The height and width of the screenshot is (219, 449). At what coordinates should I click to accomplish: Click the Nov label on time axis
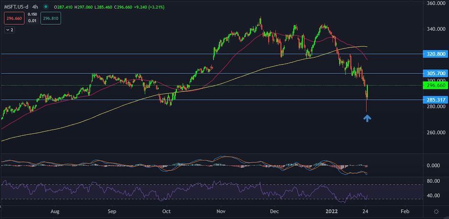click(221, 211)
